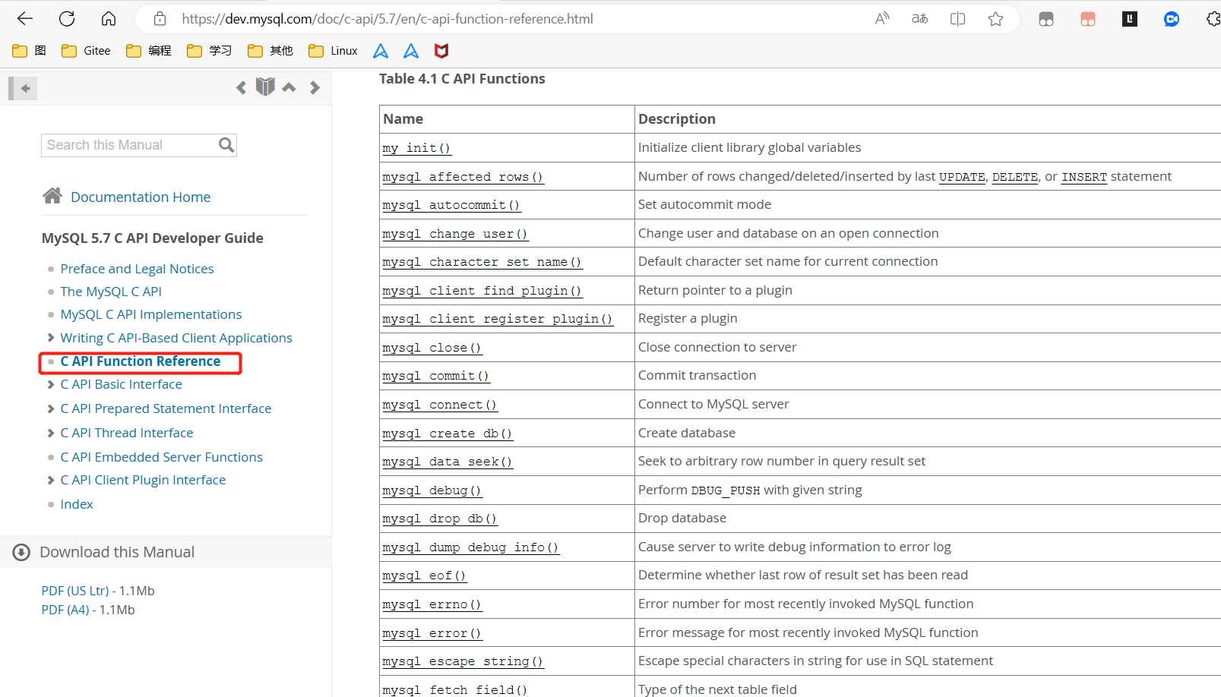Click the Documentation Home house icon

click(52, 196)
